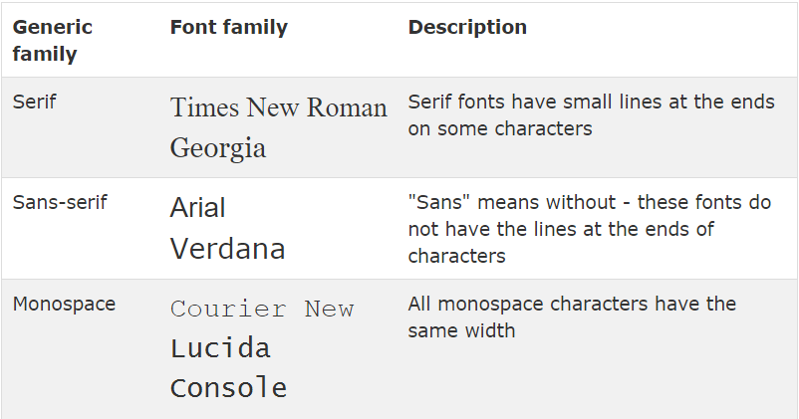Click the "Font family" column header
The image size is (799, 419).
tap(229, 28)
